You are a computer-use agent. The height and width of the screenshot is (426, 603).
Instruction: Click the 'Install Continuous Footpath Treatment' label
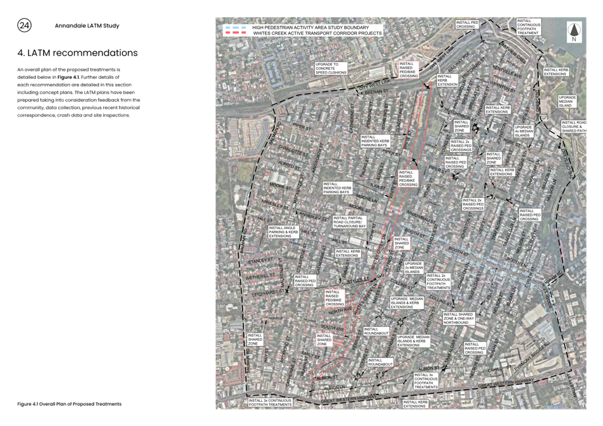[x=528, y=27]
